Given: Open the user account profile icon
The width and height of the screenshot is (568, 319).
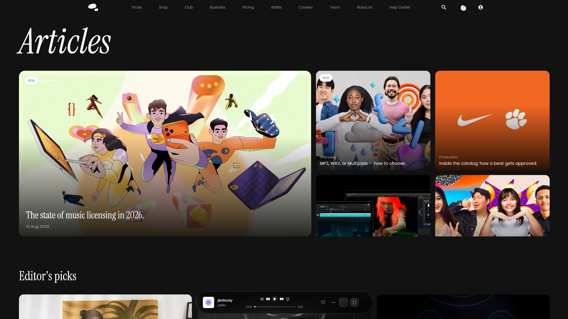Looking at the screenshot, I should 480,7.
